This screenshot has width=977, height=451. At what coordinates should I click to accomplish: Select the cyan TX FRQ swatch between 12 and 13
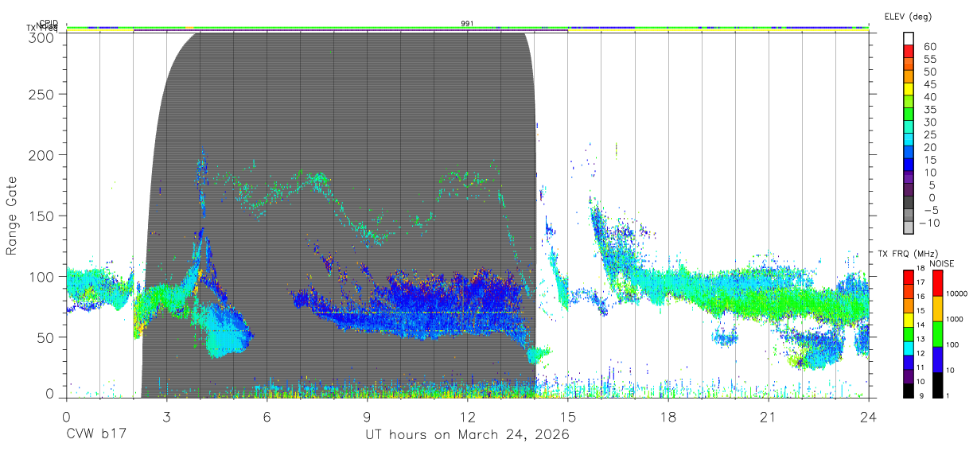pyautogui.click(x=909, y=348)
